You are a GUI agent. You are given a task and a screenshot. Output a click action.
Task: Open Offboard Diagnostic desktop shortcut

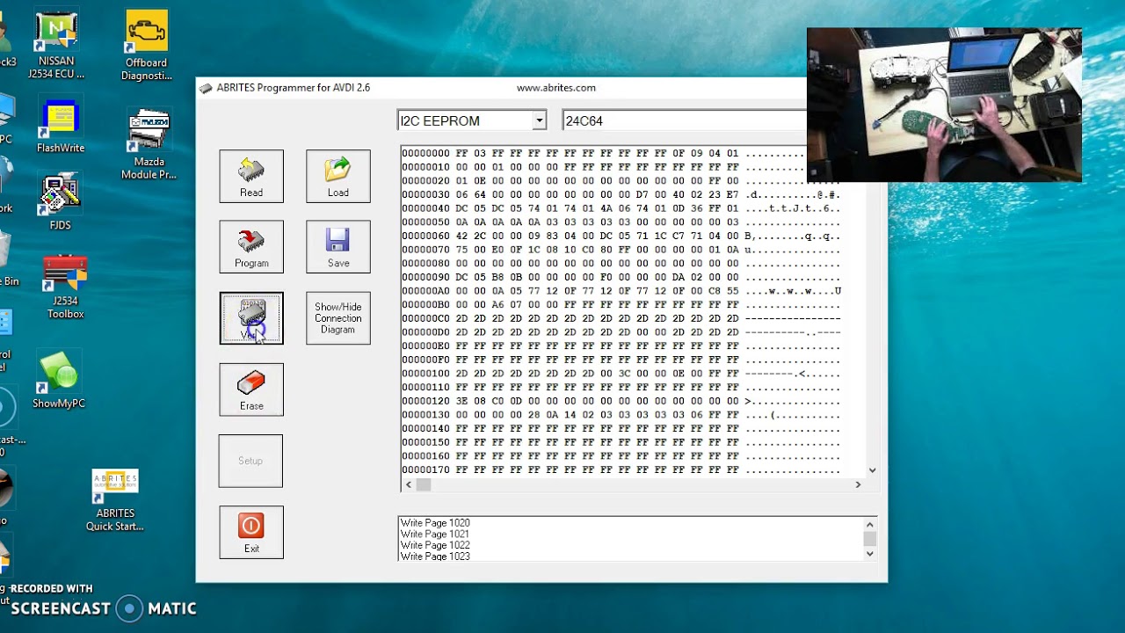point(147,46)
